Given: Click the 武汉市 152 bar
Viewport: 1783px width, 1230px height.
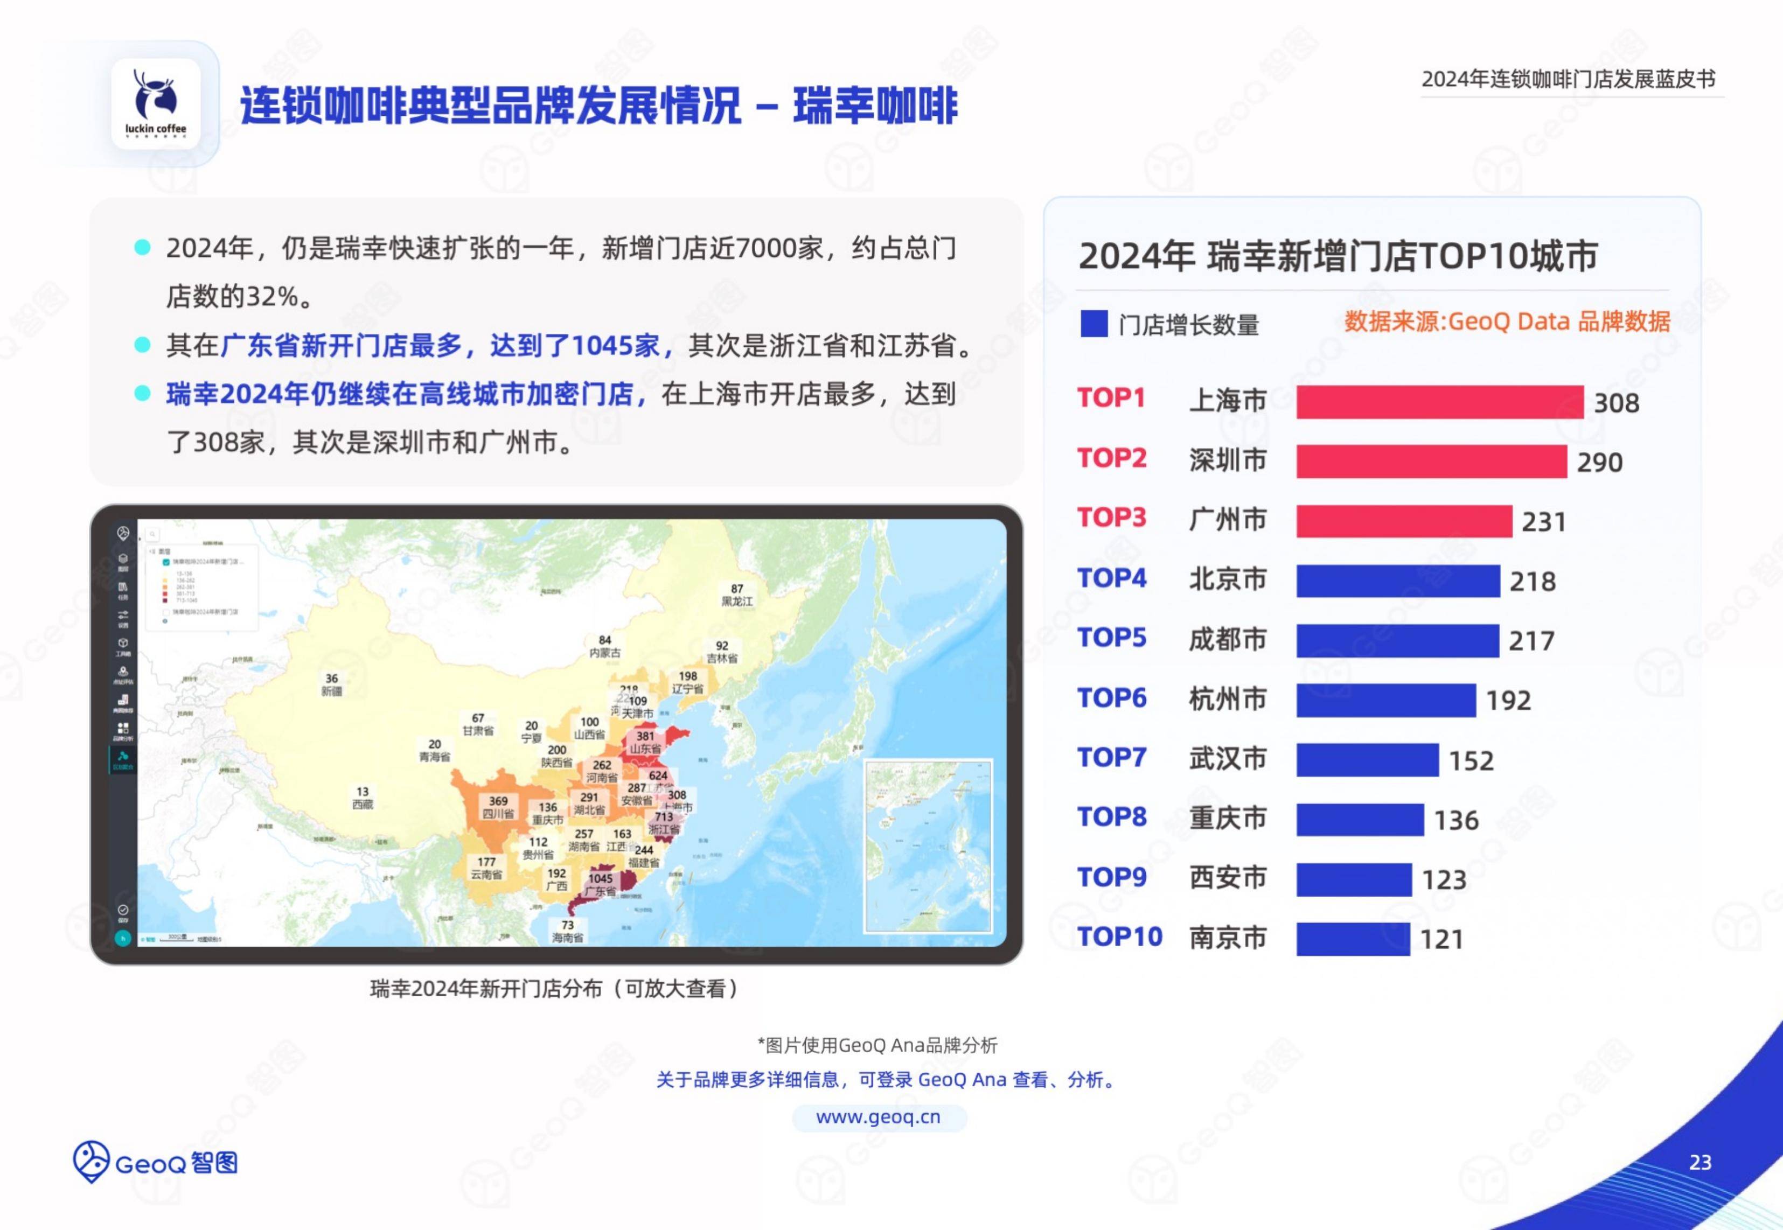Looking at the screenshot, I should click(1368, 760).
